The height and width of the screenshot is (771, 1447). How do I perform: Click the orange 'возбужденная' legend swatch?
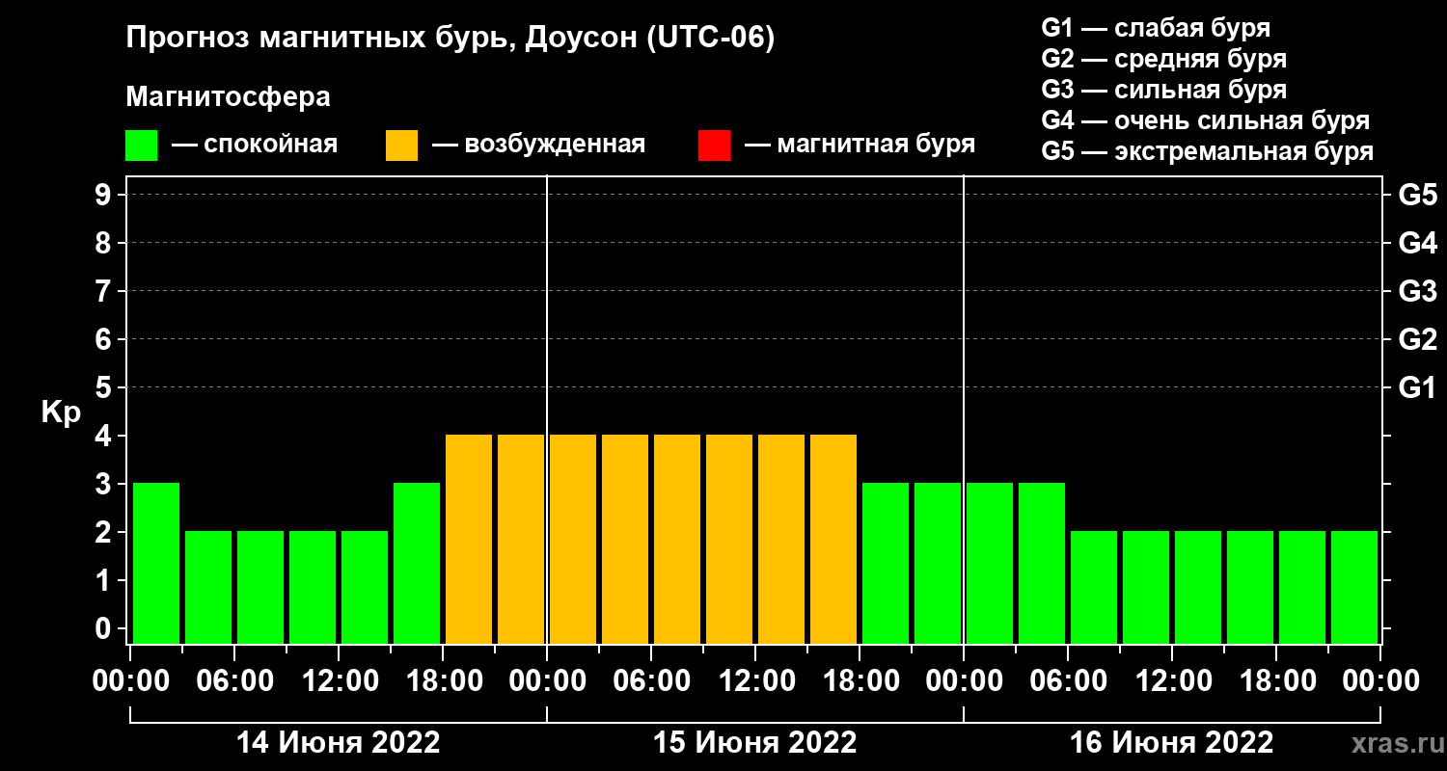(x=401, y=146)
